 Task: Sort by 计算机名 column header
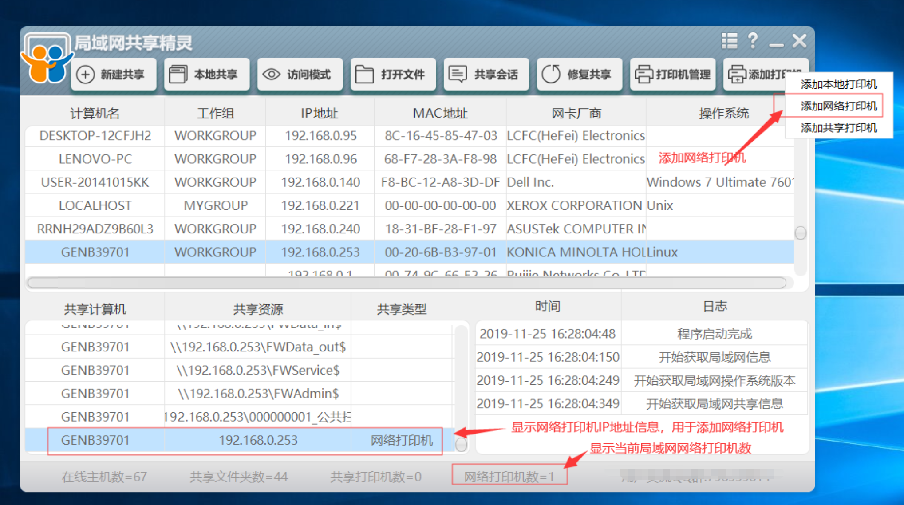(x=95, y=114)
